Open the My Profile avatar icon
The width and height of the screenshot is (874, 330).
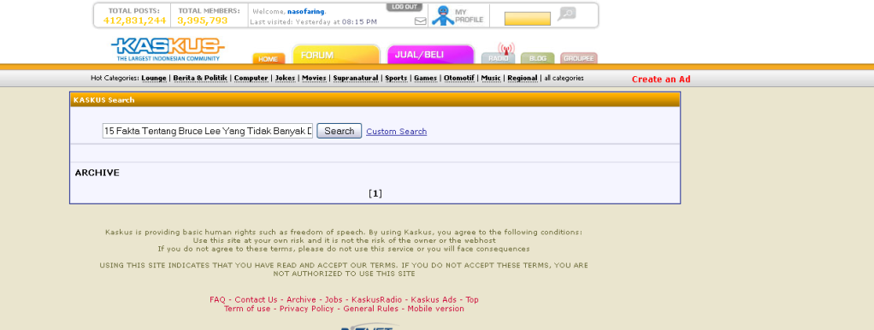(x=443, y=15)
